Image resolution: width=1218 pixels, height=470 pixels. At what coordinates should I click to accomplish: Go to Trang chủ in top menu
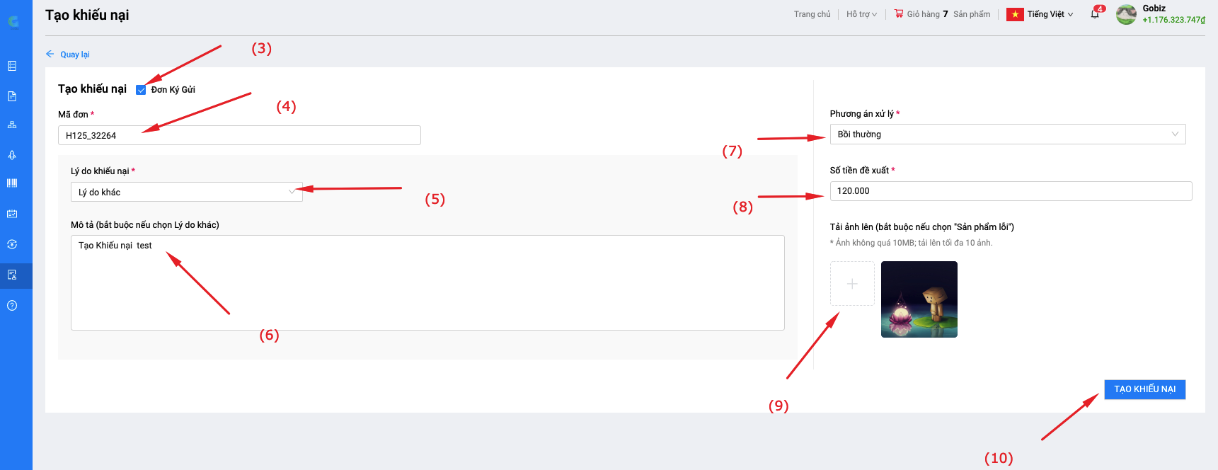pos(812,14)
